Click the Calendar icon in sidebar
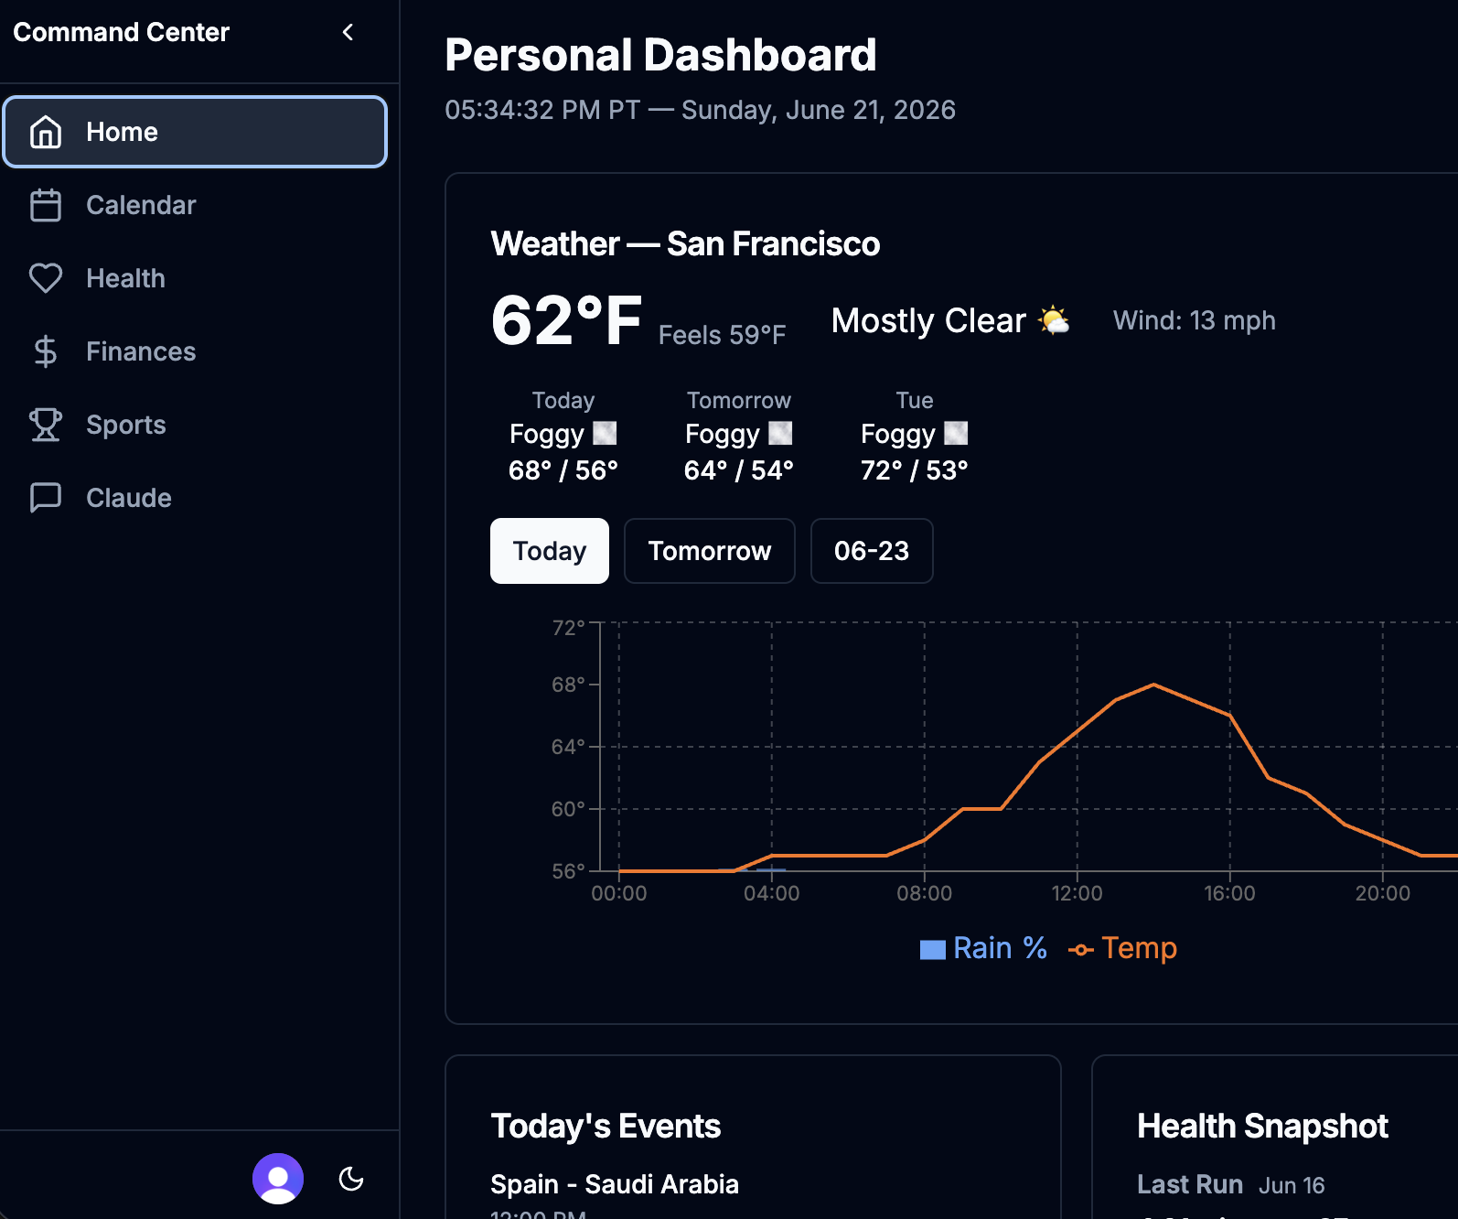 (46, 205)
